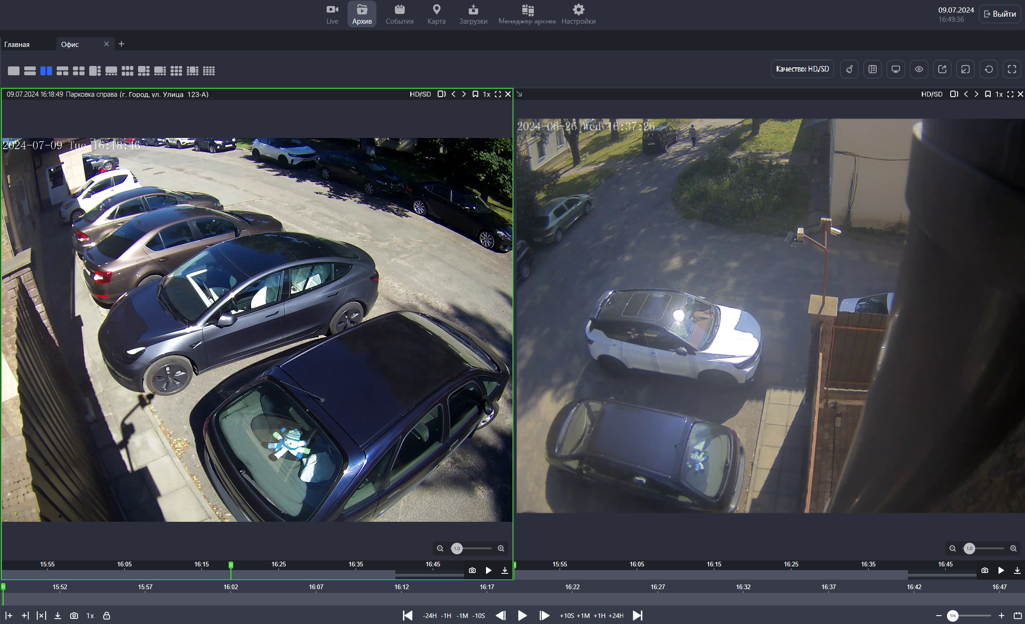Toggle the eye visibility icon in toolbar

click(x=919, y=69)
